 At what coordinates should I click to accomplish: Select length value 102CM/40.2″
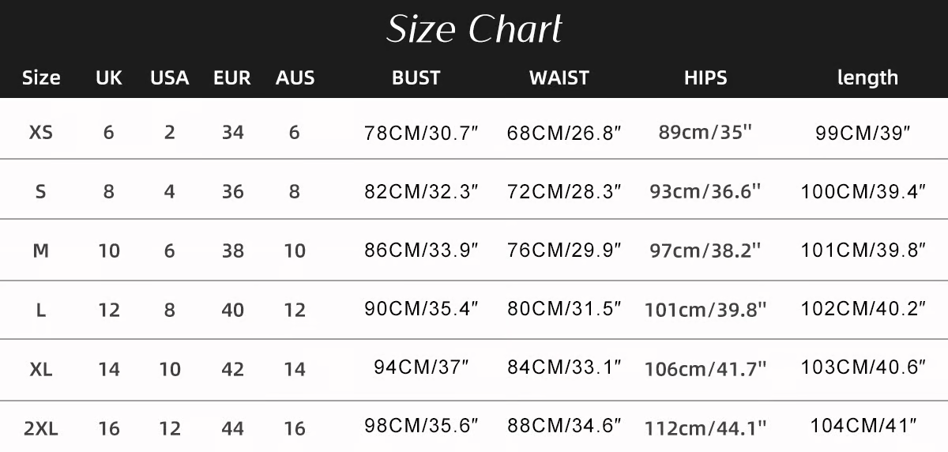[863, 309]
